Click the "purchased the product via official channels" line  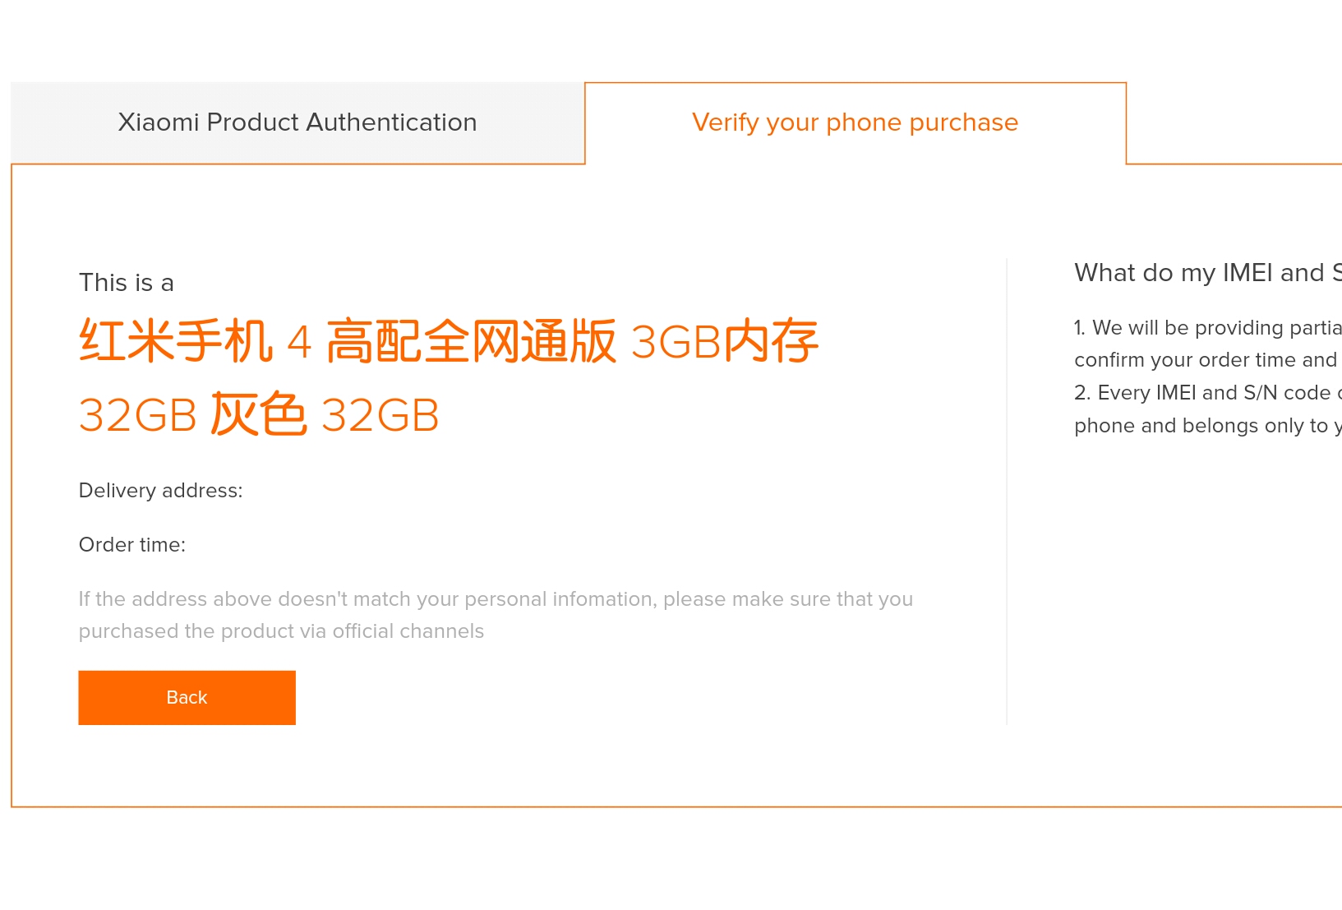pos(281,631)
